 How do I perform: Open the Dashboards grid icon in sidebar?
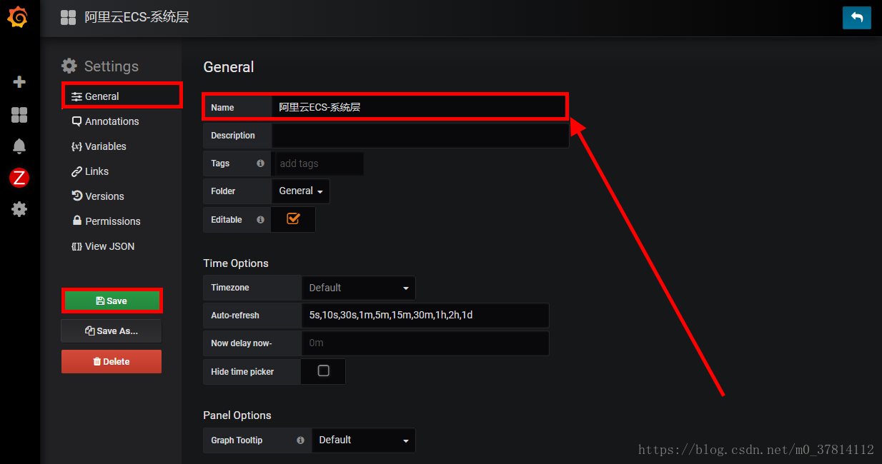(x=19, y=115)
